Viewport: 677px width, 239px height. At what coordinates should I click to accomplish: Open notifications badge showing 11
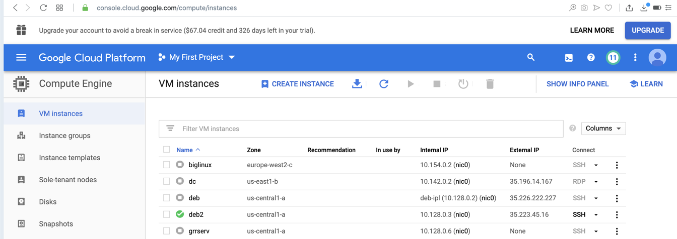point(613,58)
